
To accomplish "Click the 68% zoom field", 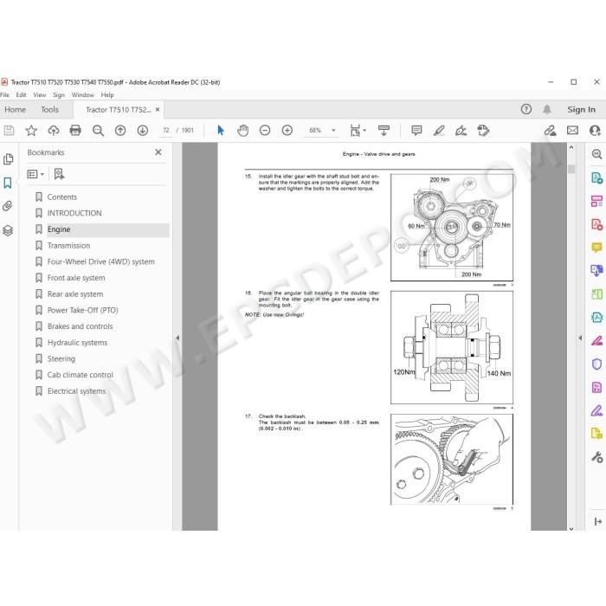I will [x=316, y=131].
